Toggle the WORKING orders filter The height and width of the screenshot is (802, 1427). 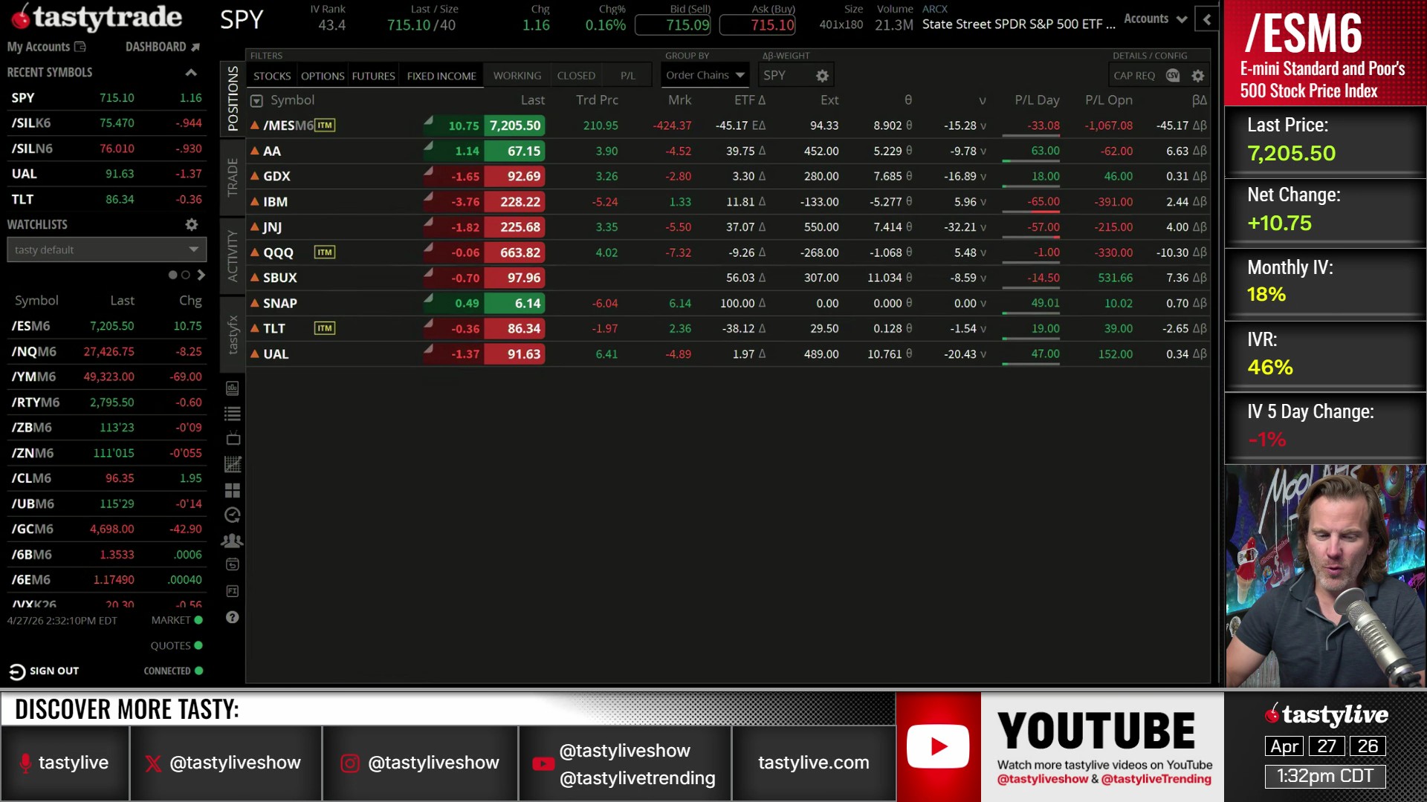[x=517, y=76]
